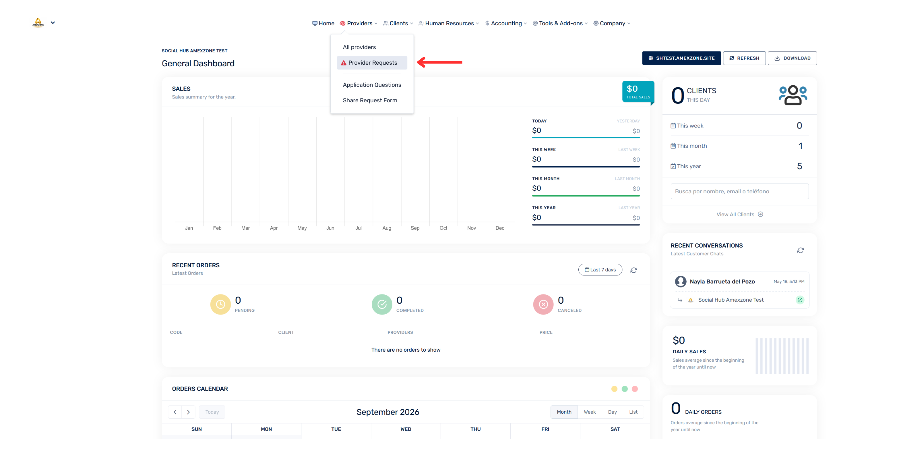Image resolution: width=897 pixels, height=449 pixels.
Task: Click the WhatsApp icon in conversation card
Action: pos(800,300)
